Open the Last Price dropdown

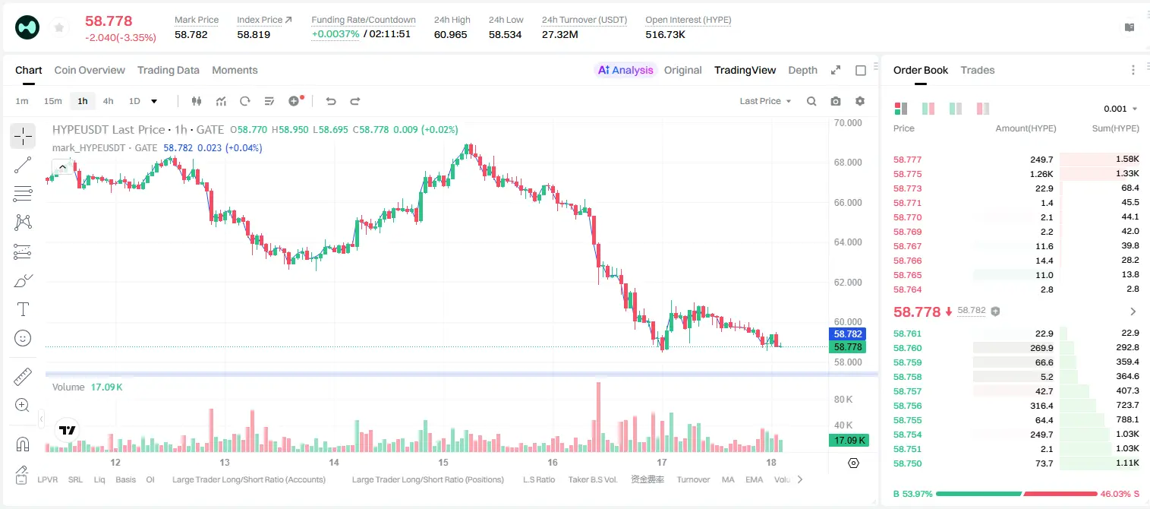(x=765, y=101)
